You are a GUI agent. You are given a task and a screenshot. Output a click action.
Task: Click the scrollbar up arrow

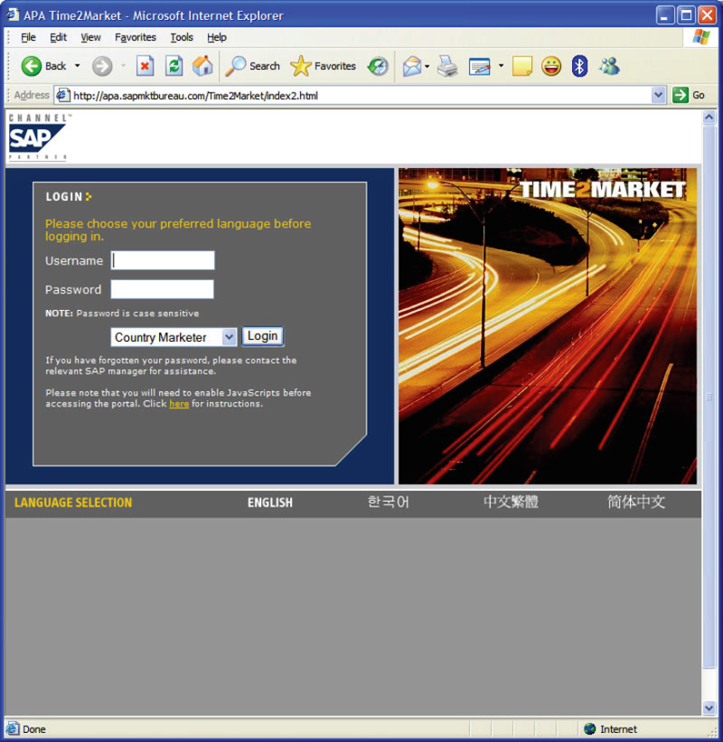[709, 117]
